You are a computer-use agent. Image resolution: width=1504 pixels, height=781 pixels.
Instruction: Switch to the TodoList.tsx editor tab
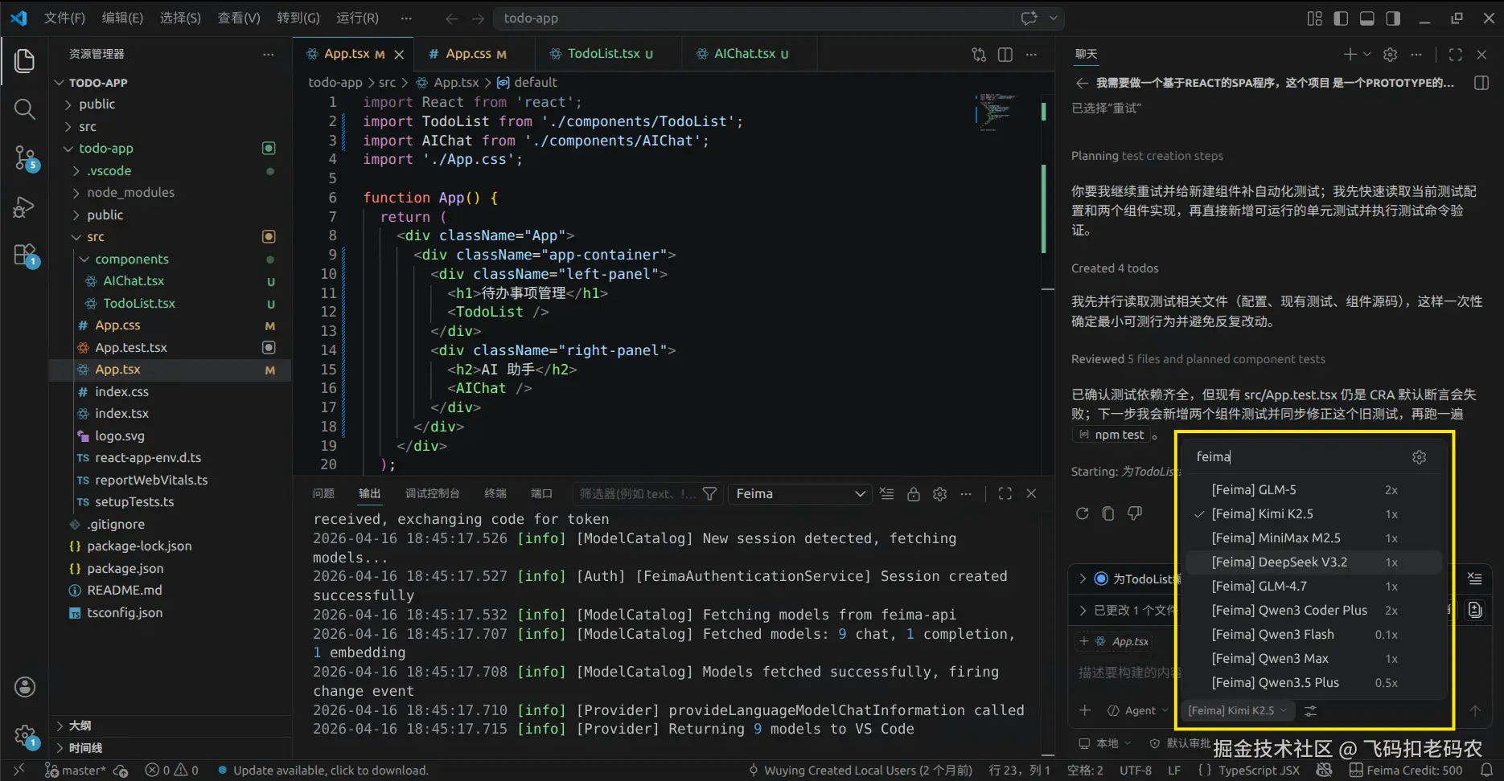tap(602, 54)
